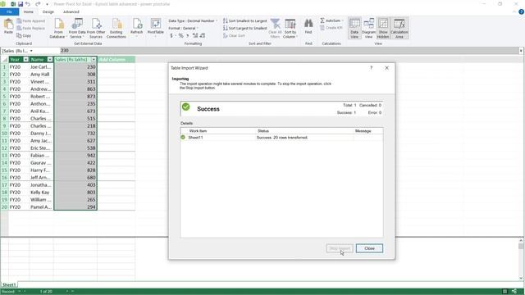Click the Add Column header
This screenshot has width=525, height=295.
116,60
